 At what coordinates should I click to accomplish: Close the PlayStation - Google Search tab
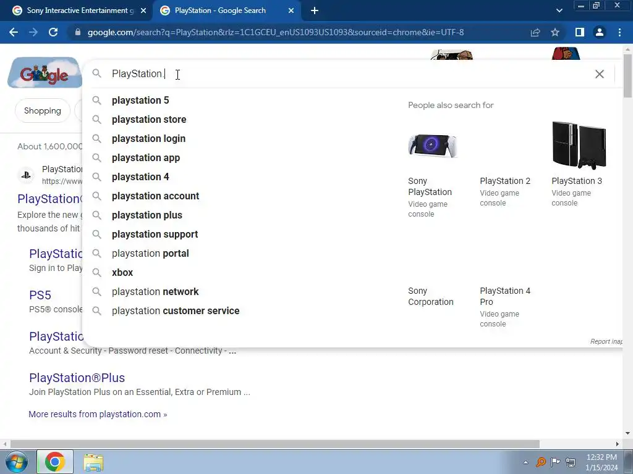click(291, 10)
